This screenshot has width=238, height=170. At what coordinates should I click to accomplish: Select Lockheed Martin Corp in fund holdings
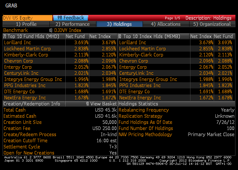tap(27, 49)
